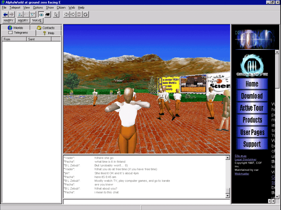Click chat line "here itS 8:45 am"

click(105, 177)
